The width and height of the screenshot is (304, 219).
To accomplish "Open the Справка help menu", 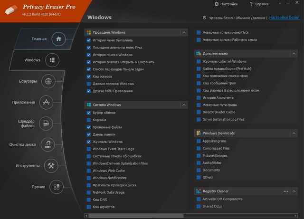I will click(x=259, y=4).
